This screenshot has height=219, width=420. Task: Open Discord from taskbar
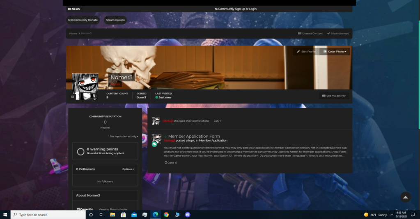(188, 214)
